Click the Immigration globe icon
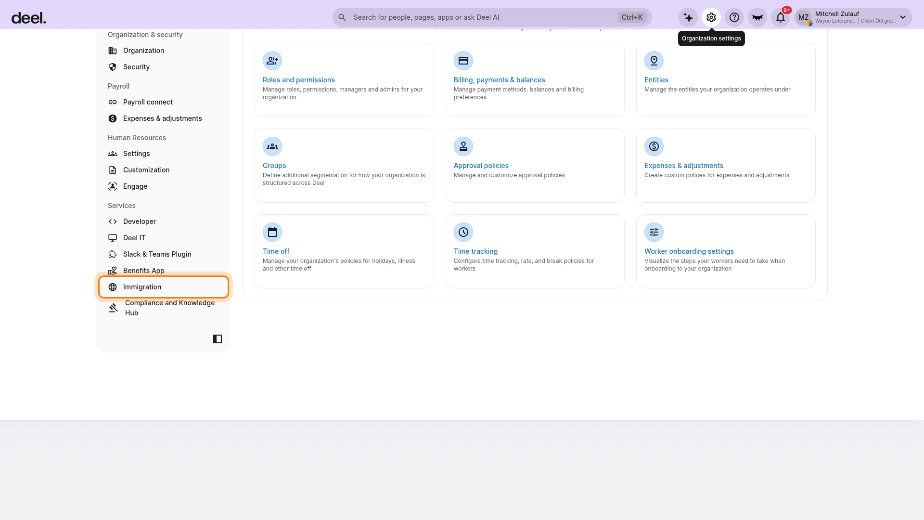Viewport: 924px width, 520px height. [113, 287]
